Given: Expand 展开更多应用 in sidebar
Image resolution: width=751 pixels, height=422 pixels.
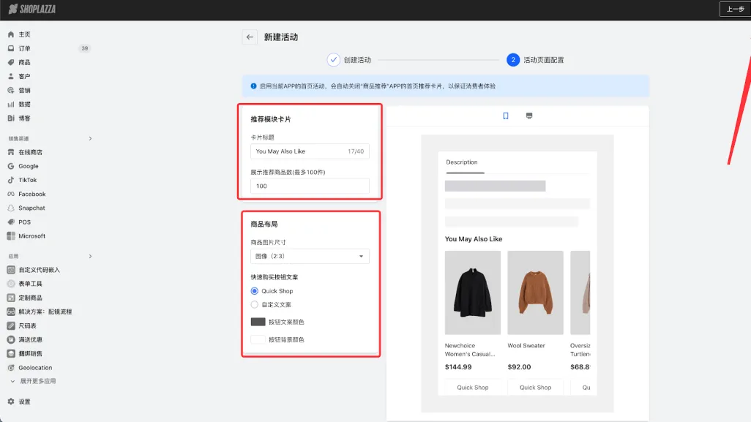Looking at the screenshot, I should pyautogui.click(x=34, y=381).
